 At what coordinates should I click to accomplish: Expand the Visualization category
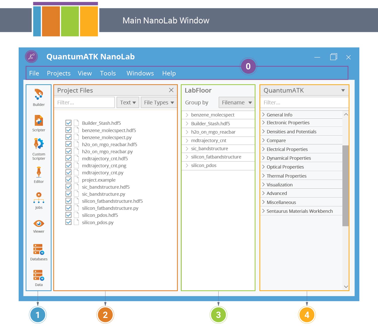pyautogui.click(x=263, y=185)
